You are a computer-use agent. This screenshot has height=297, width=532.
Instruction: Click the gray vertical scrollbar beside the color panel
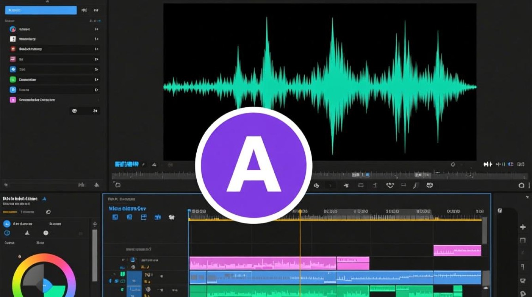point(95,255)
